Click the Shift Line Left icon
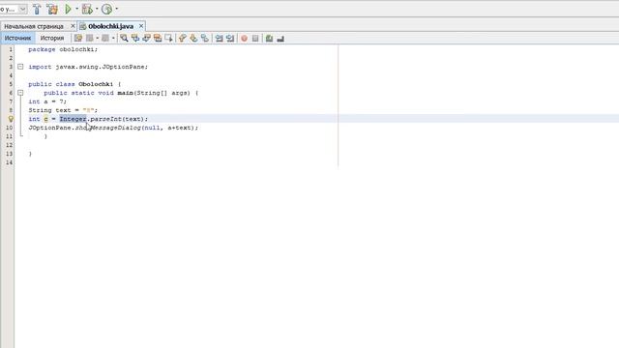The height and width of the screenshot is (348, 619). [220, 39]
